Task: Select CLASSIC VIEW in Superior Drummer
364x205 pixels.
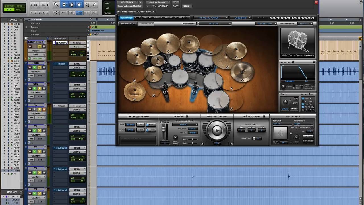Action: tap(146, 24)
